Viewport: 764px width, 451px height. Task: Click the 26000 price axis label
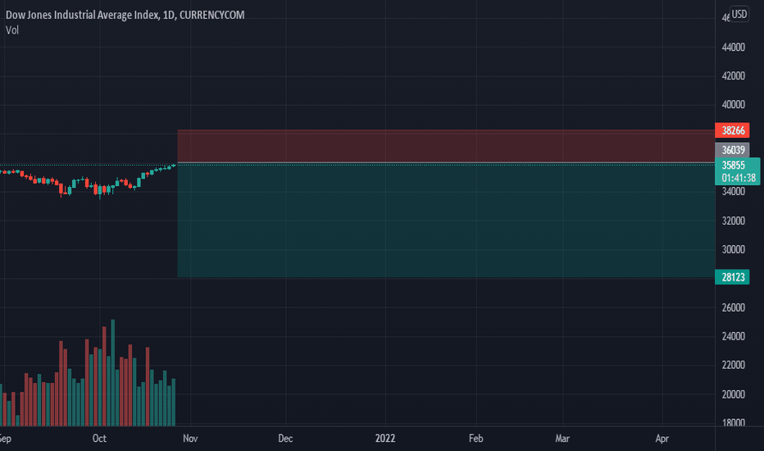[x=734, y=307]
